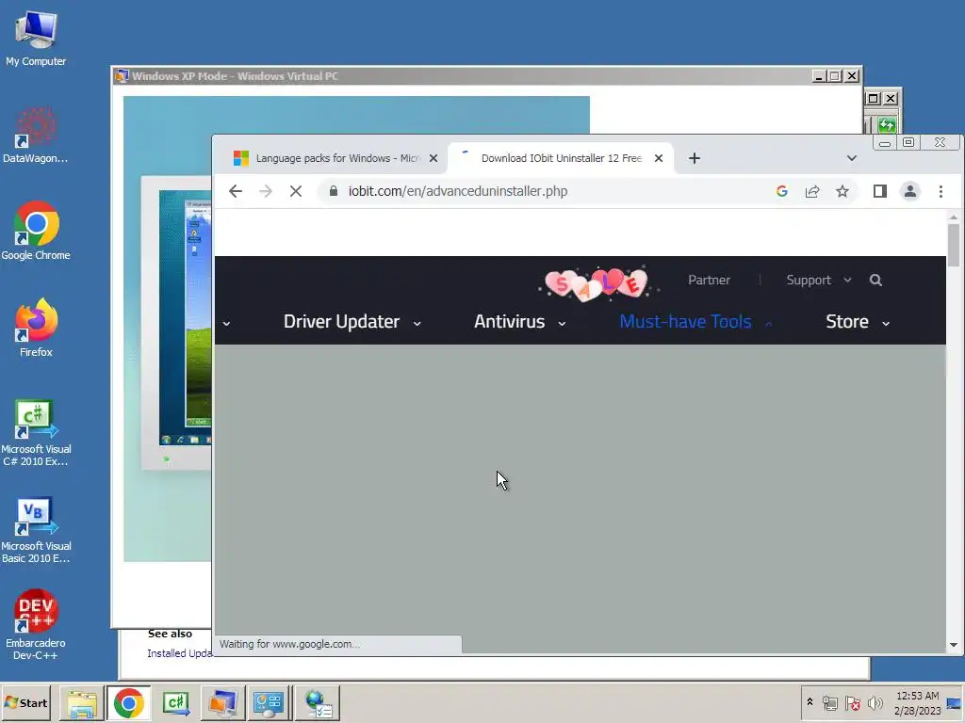Open Windows Explorer from taskbar

pos(82,703)
